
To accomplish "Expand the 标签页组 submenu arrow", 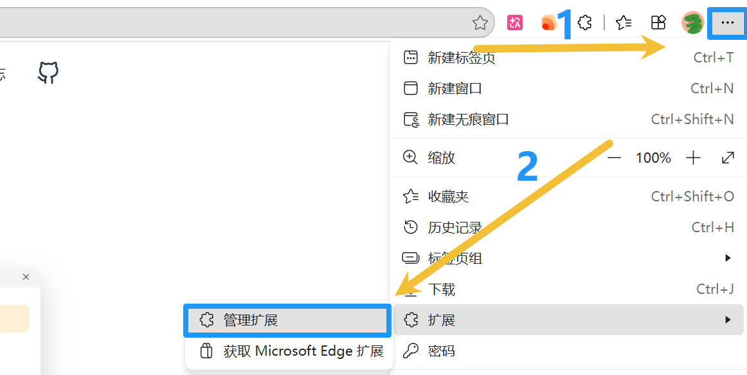I will [728, 258].
